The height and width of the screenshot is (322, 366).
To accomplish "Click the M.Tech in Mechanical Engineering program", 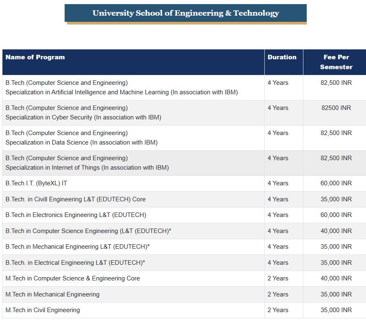I will (x=52, y=294).
